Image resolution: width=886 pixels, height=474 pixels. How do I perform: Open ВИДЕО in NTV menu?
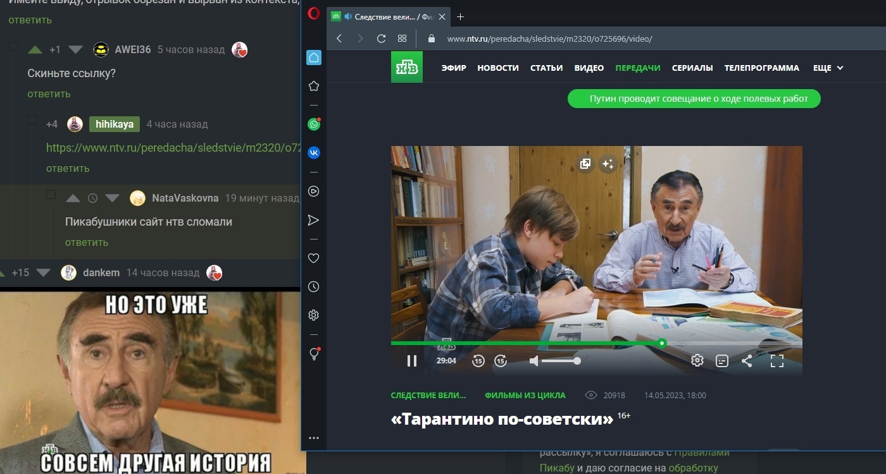click(589, 68)
